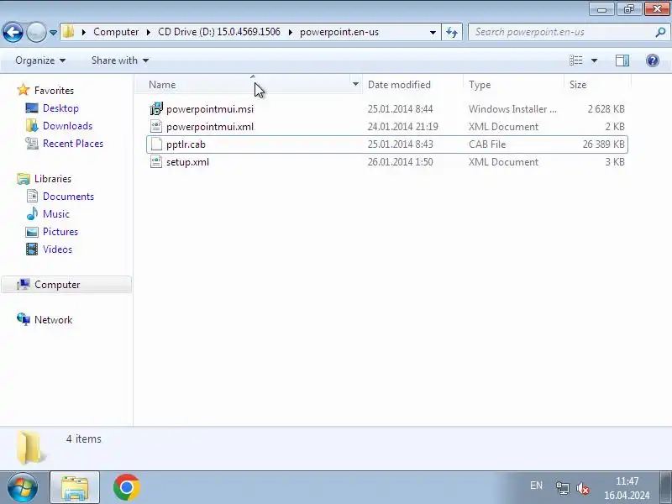Open the Music library
Image resolution: width=672 pixels, height=504 pixels.
coord(56,214)
